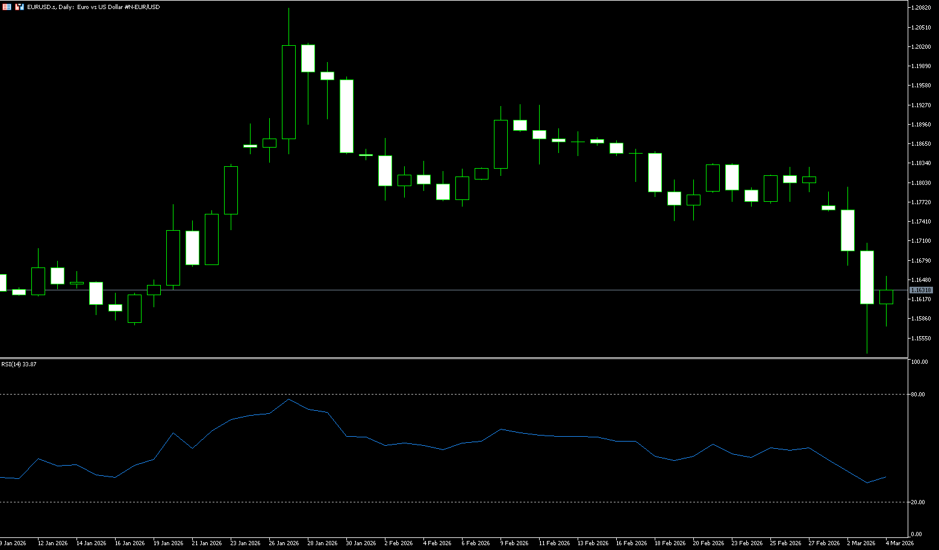Click the 1.20820 price scale label
The height and width of the screenshot is (550, 939).
pos(922,8)
